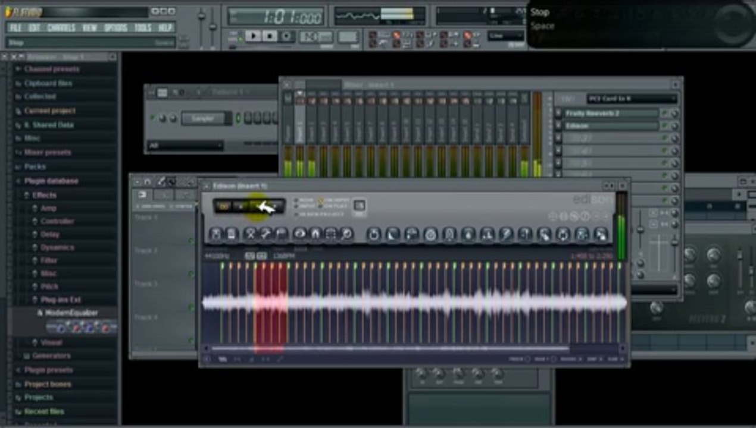Click Edison's loop button
The height and width of the screenshot is (428, 756).
pos(223,206)
